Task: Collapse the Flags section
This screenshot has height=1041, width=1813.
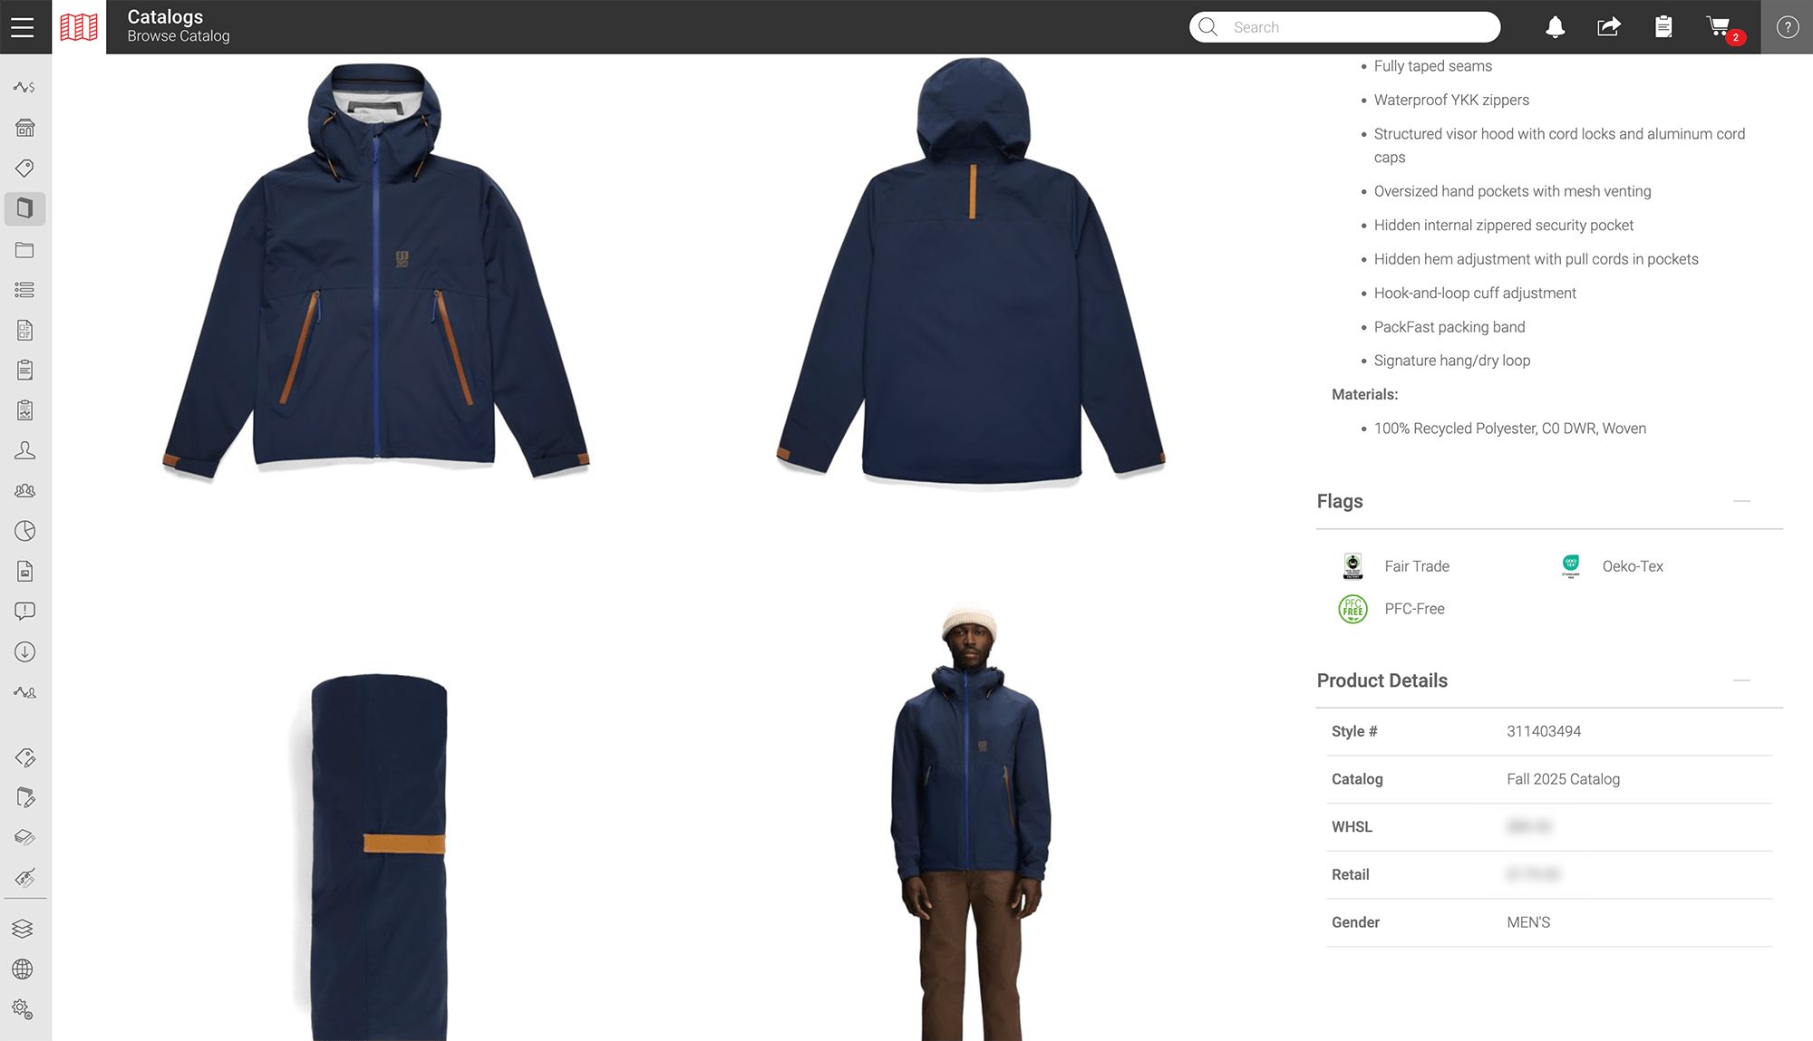Action: (1740, 501)
